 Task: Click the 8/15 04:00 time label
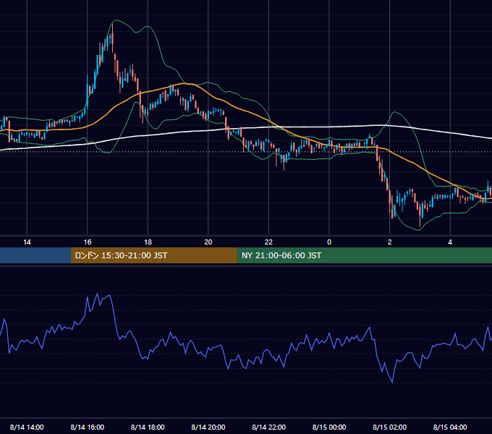(450, 427)
